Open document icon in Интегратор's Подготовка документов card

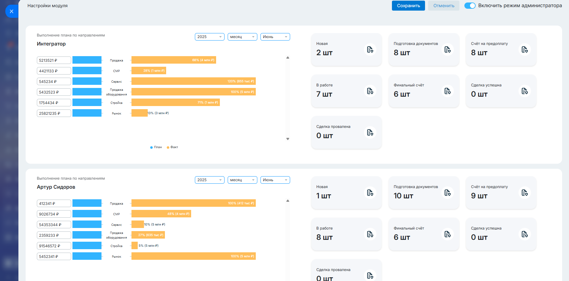[448, 50]
